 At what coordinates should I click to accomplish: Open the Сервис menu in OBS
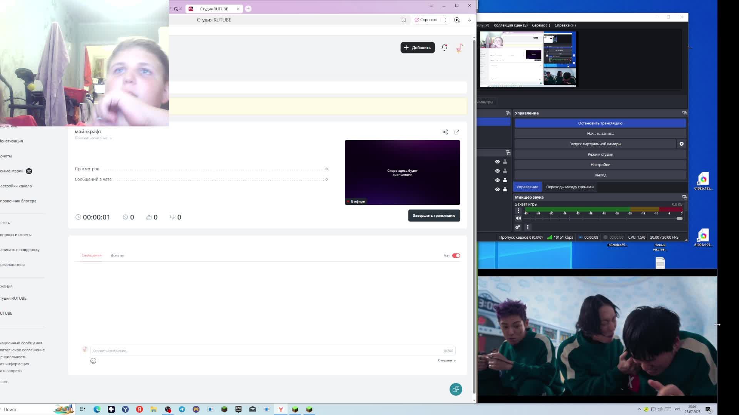coord(540,25)
